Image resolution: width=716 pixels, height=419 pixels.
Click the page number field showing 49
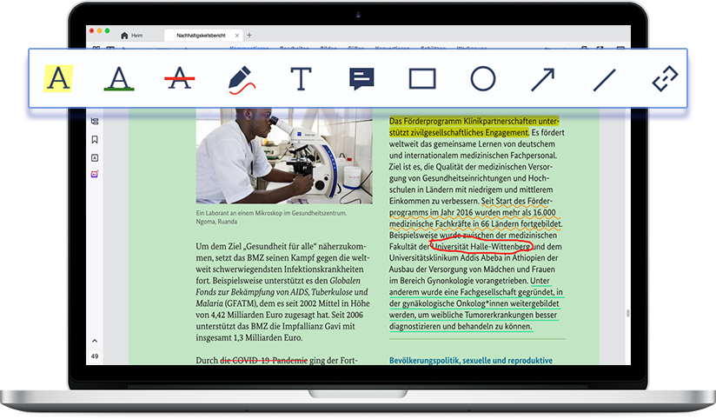point(95,356)
